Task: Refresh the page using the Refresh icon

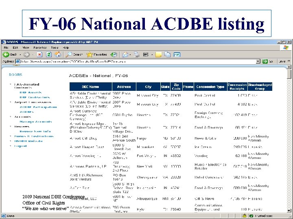Action: (x=49, y=54)
